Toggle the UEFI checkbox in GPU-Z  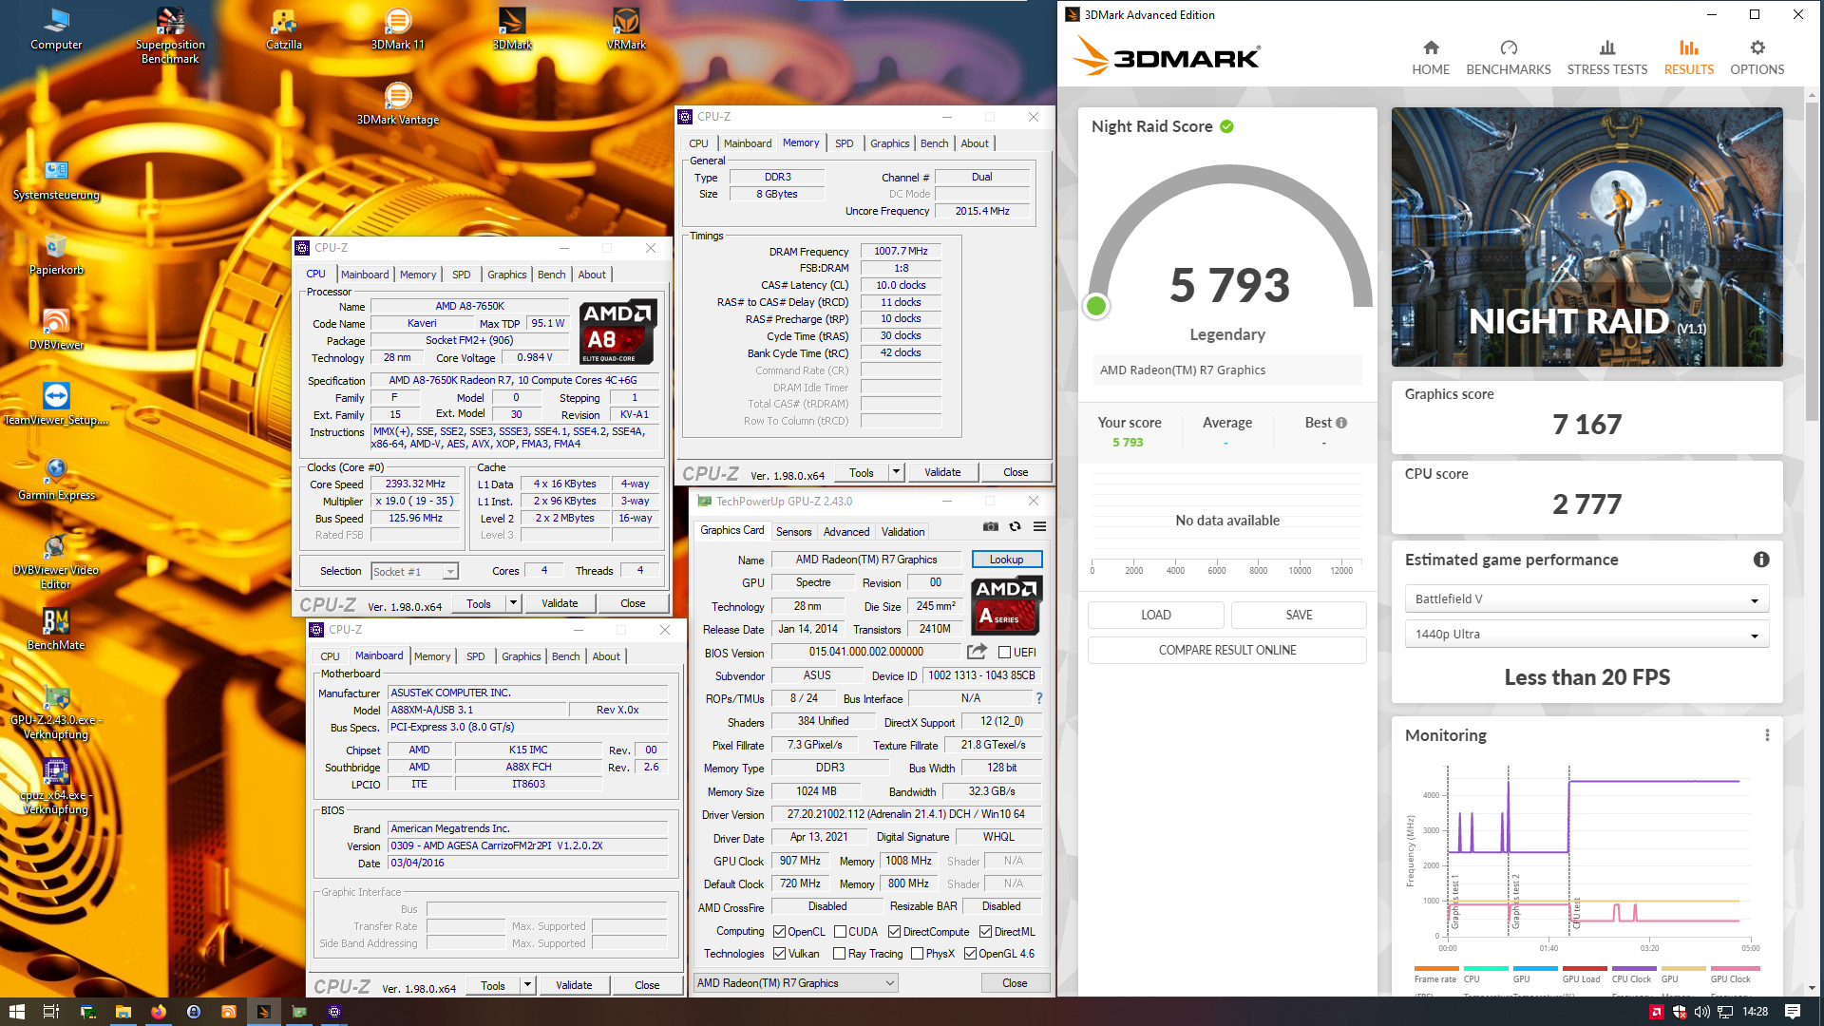[1004, 653]
